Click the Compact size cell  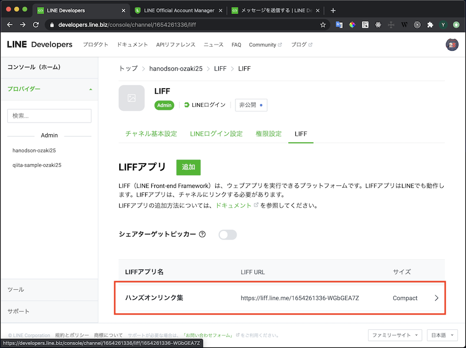pyautogui.click(x=405, y=298)
